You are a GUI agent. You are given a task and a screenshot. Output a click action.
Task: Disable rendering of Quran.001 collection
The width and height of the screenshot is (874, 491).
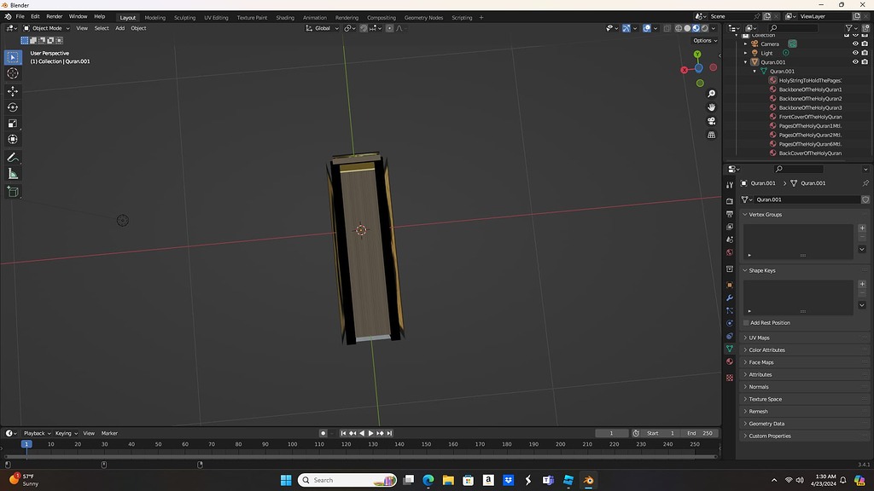(865, 61)
